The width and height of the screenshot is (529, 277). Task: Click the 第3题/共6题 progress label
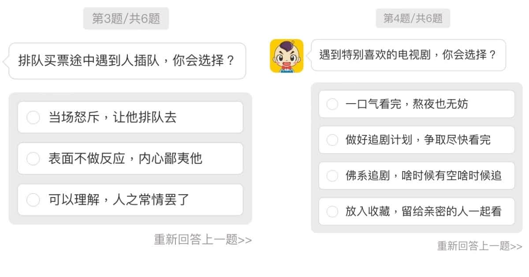[126, 19]
